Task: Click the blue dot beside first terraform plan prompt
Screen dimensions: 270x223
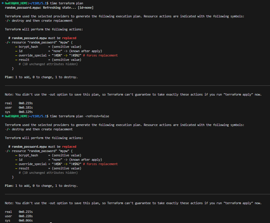Action: (x=3, y=3)
